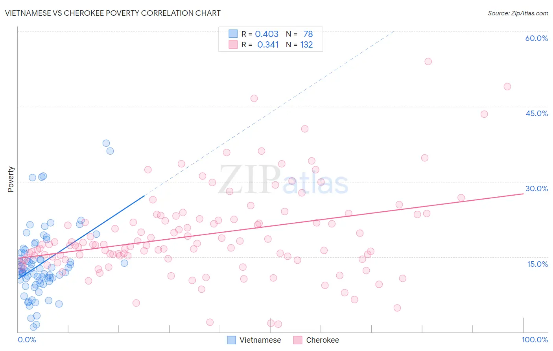
Task: Click the topmost blue Vietnamese data point
Action: click(106, 143)
